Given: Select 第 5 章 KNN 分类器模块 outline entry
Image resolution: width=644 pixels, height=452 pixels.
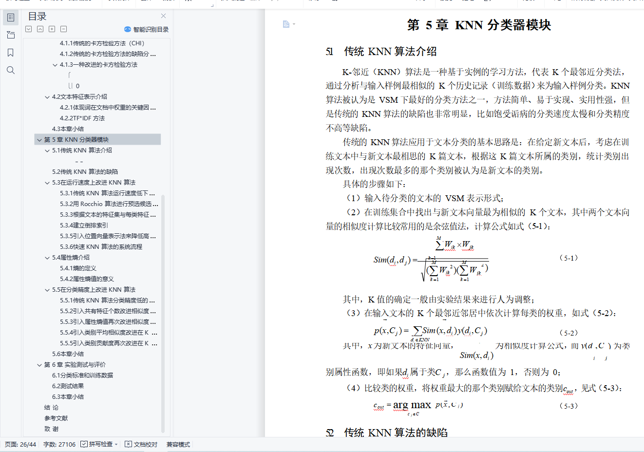Looking at the screenshot, I should coord(76,140).
